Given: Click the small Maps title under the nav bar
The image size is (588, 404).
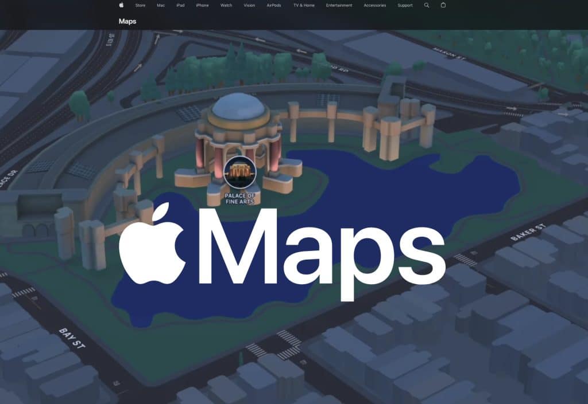Looking at the screenshot, I should click(x=127, y=22).
